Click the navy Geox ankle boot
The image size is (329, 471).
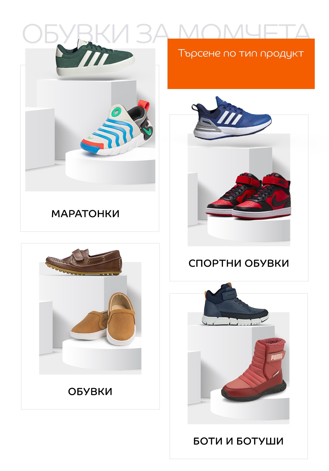236,304
